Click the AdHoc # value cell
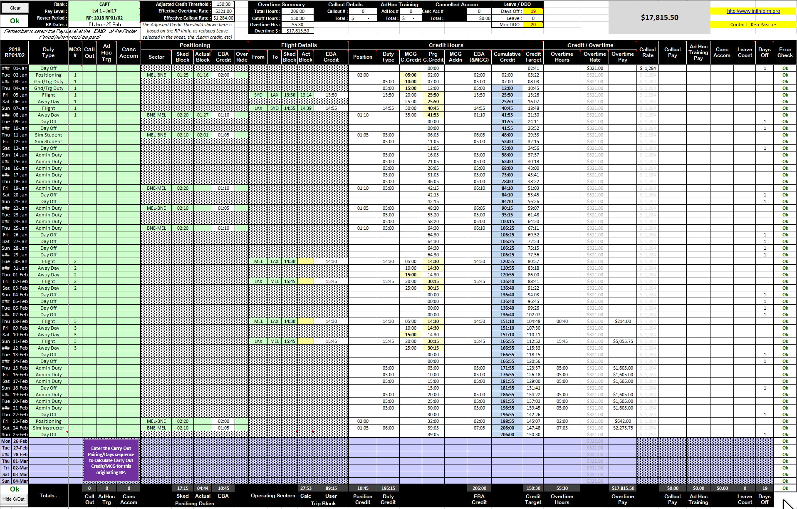The width and height of the screenshot is (797, 509). pos(411,11)
